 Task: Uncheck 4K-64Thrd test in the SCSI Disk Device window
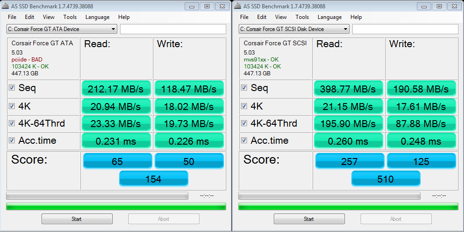(244, 123)
